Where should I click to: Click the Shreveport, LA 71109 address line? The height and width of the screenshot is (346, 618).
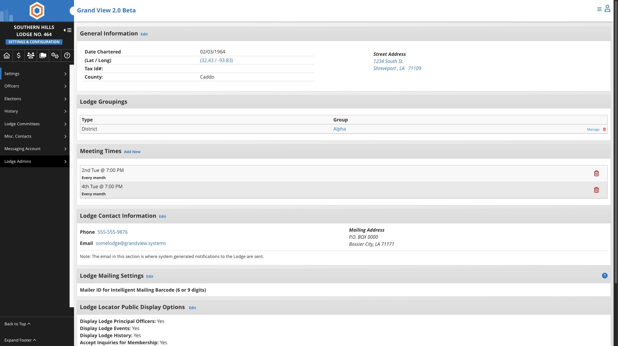point(397,68)
